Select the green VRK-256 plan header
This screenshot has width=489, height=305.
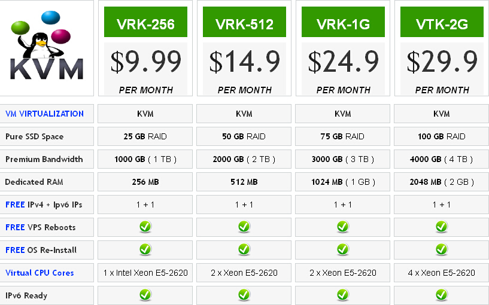(x=145, y=22)
